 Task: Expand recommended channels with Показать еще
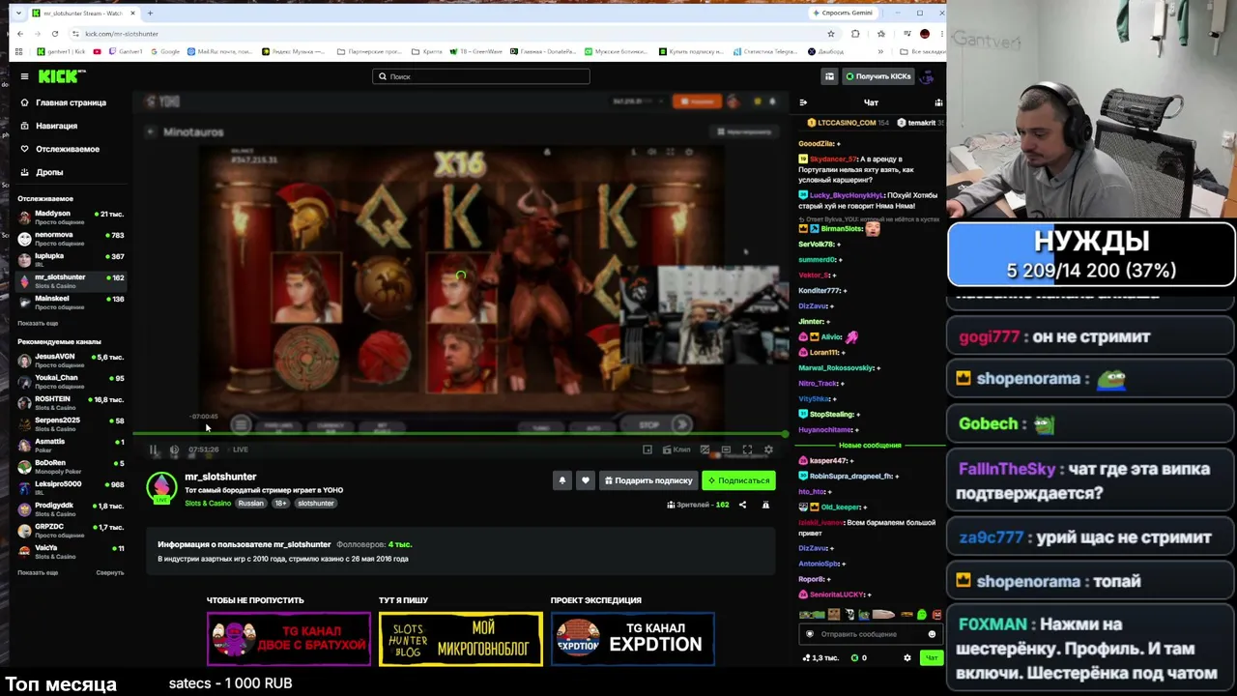point(38,572)
